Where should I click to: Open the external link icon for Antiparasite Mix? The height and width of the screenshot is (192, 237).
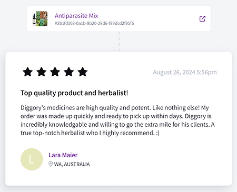coord(202,19)
